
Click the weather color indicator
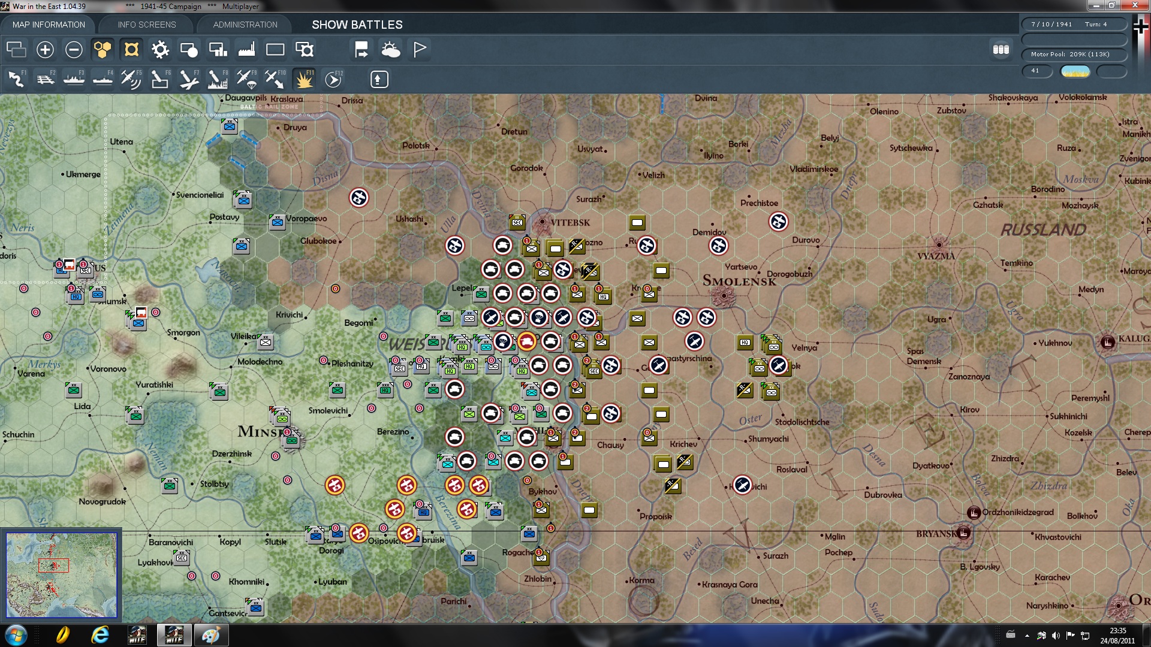(x=1075, y=72)
